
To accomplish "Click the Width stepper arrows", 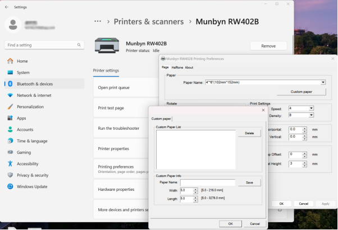I will [195, 191].
